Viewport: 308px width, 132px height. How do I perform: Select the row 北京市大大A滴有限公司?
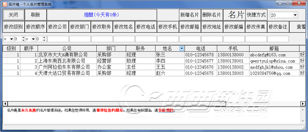pyautogui.click(x=154, y=55)
